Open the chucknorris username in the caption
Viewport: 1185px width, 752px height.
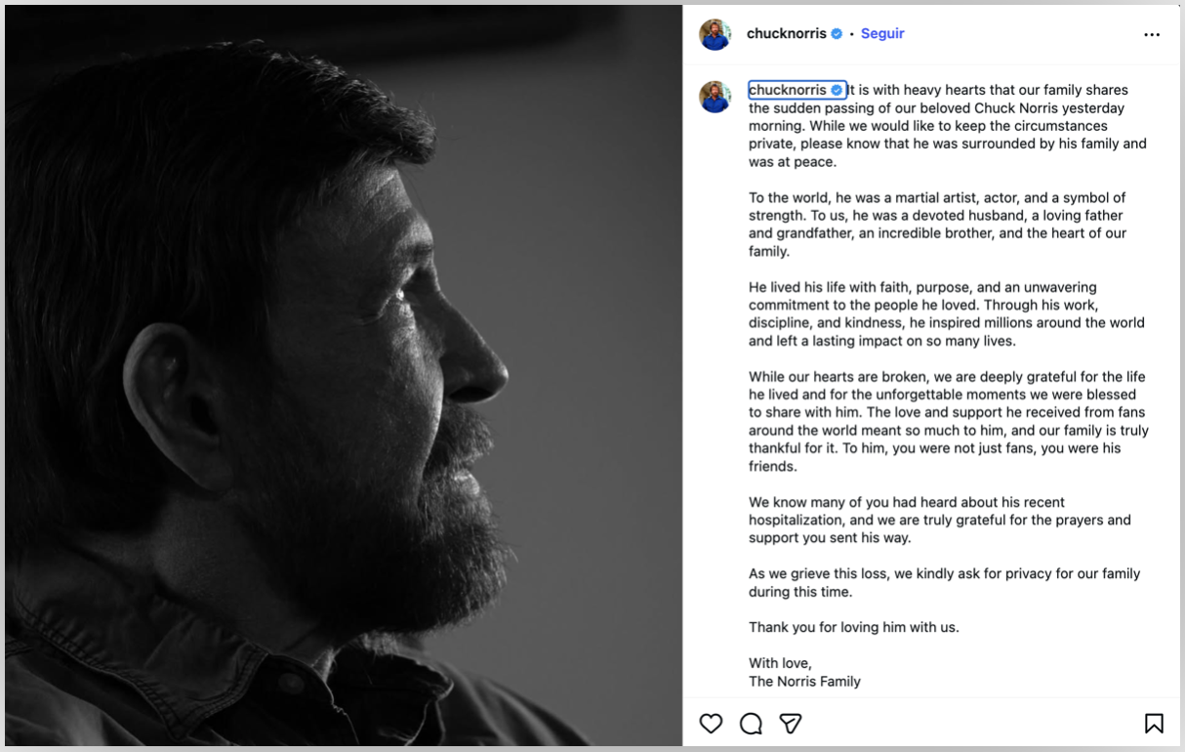(788, 90)
